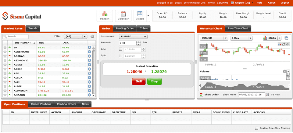Select the Classic layout icon
293x133 pixels.
coord(140,16)
